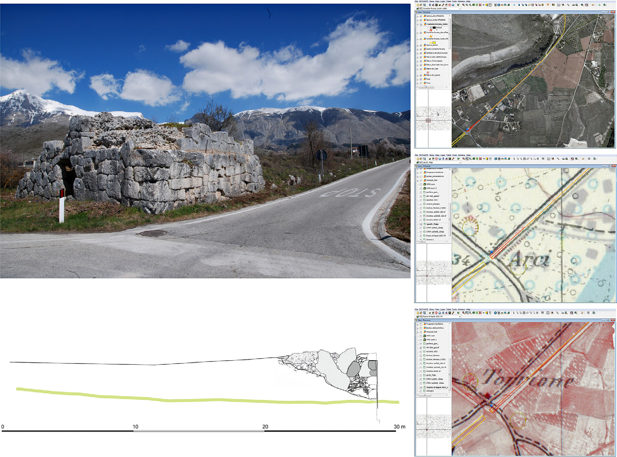Viewport: 617px width, 457px height.
Task: Uncheck Reame di Napoli 1833 layer checkbox
Action: pyautogui.click(x=421, y=388)
